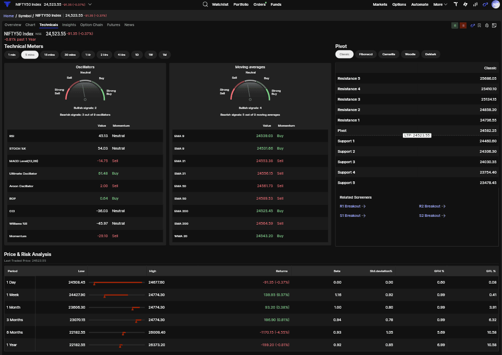Open the bar chart signal icon

click(475, 4)
